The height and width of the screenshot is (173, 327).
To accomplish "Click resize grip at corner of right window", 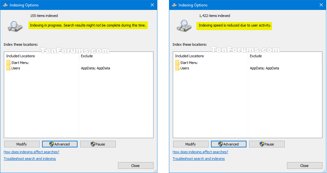I will 324,171.
